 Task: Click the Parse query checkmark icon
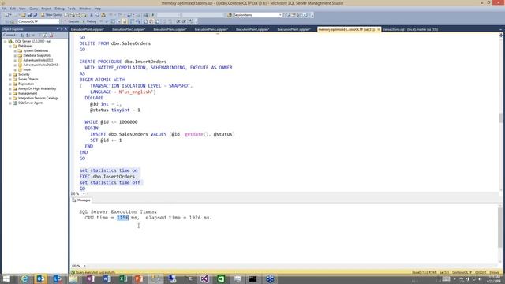coord(107,21)
